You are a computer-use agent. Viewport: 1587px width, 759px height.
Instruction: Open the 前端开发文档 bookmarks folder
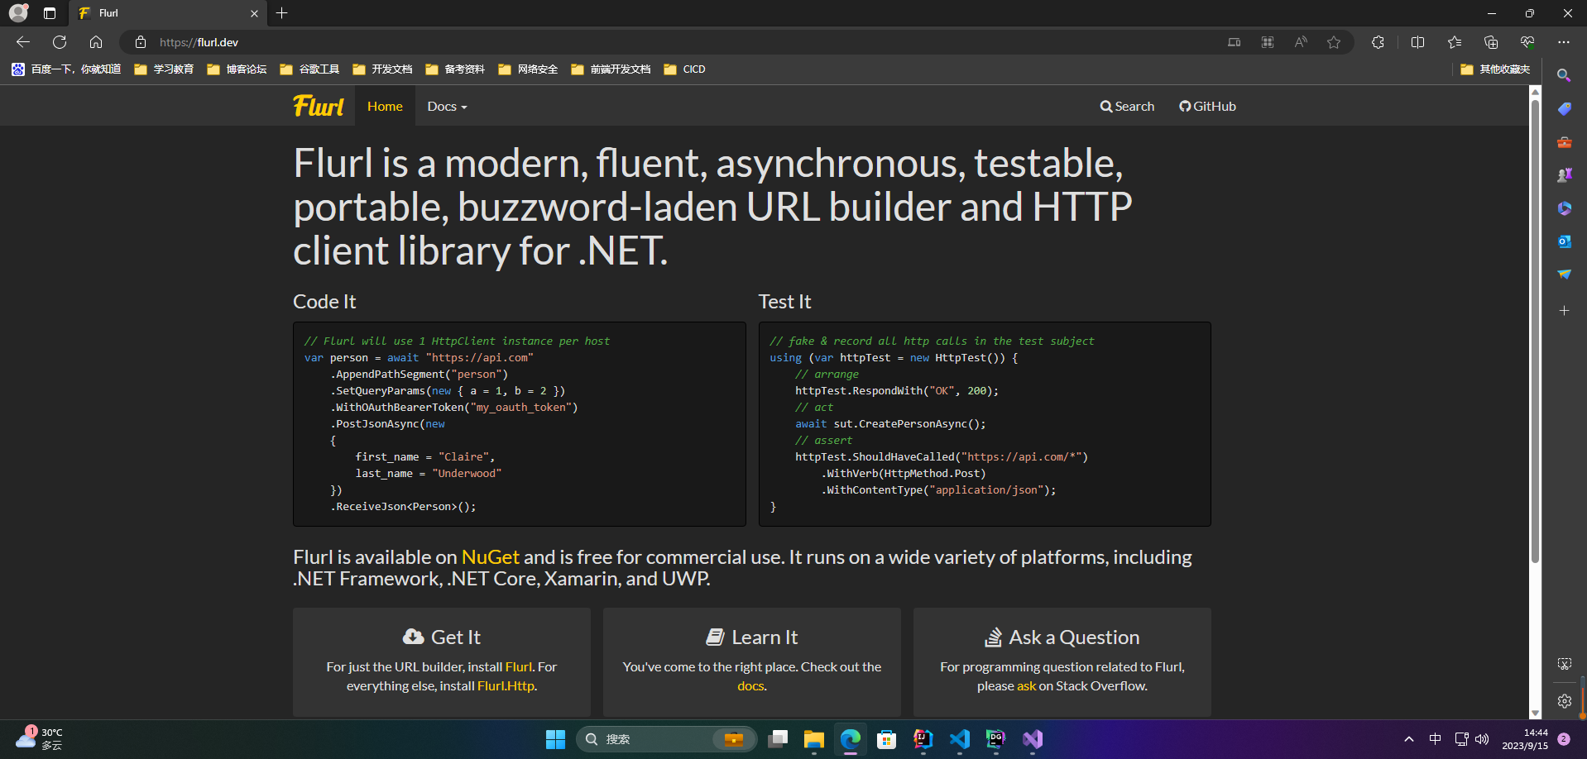coord(611,69)
